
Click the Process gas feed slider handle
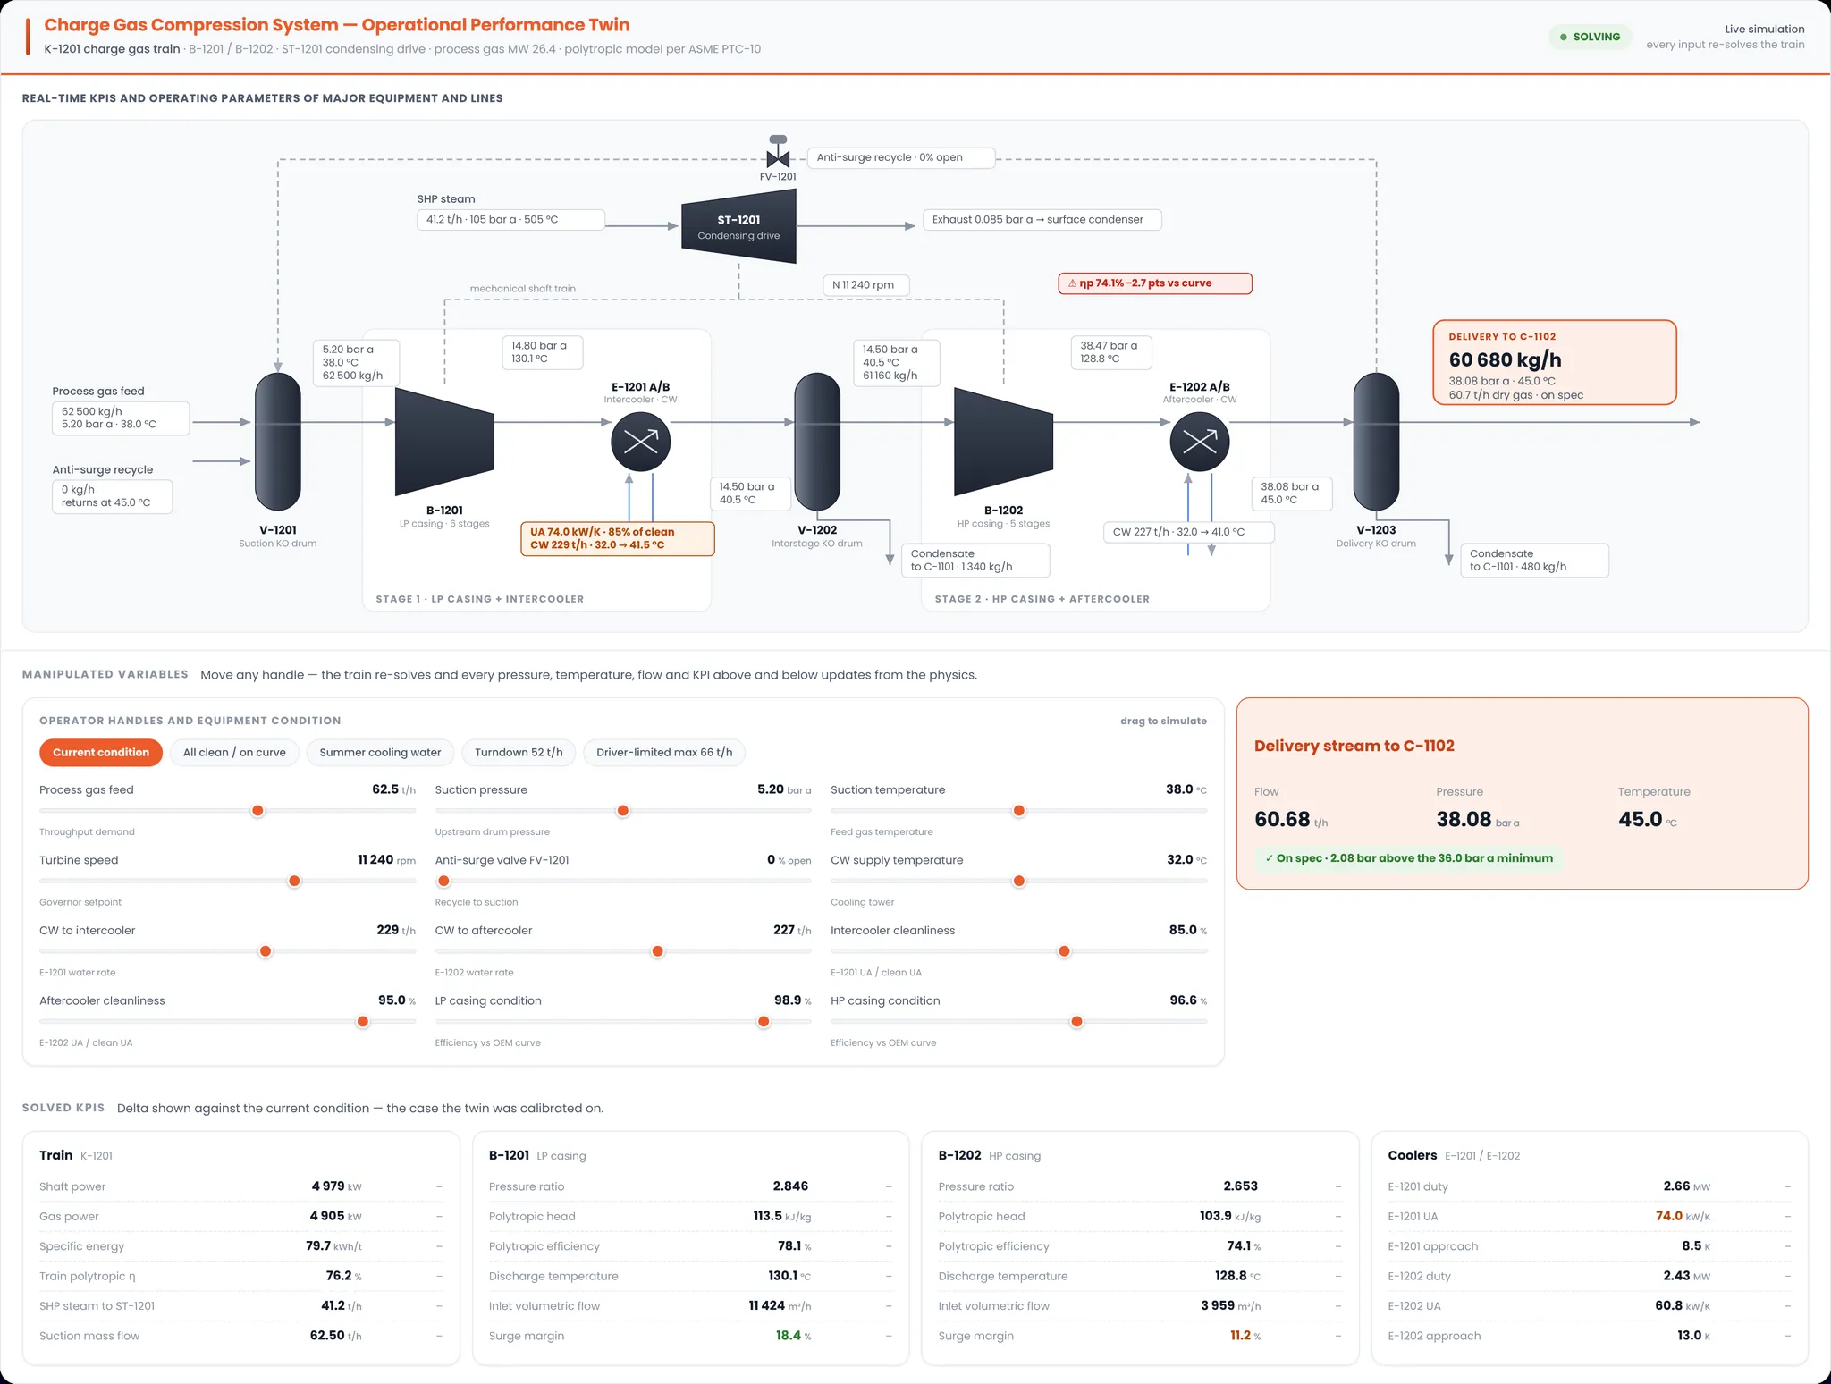click(x=257, y=810)
